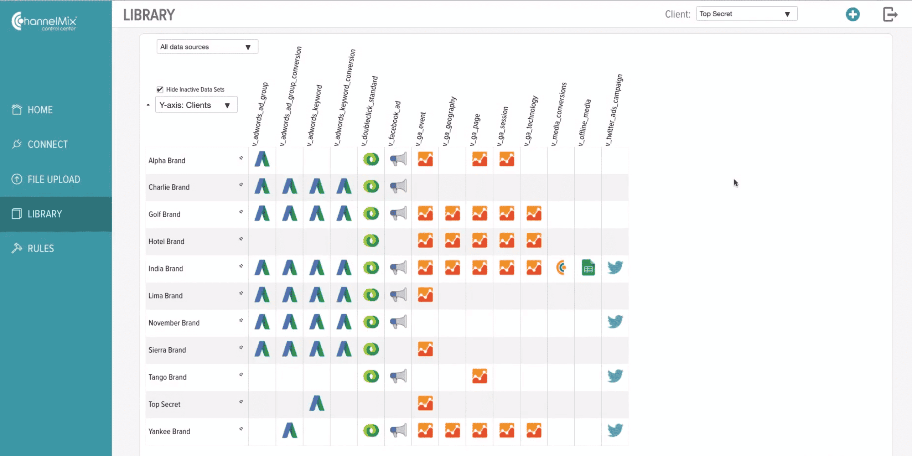912x456 pixels.
Task: Click Sierra Brand ga_event analytics icon
Action: tap(425, 349)
